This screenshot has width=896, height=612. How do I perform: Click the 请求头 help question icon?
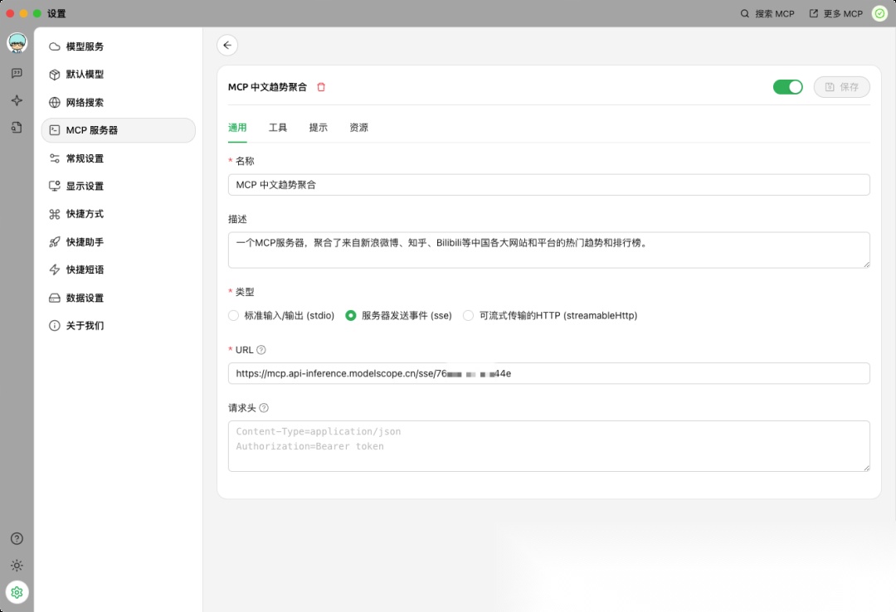point(264,408)
